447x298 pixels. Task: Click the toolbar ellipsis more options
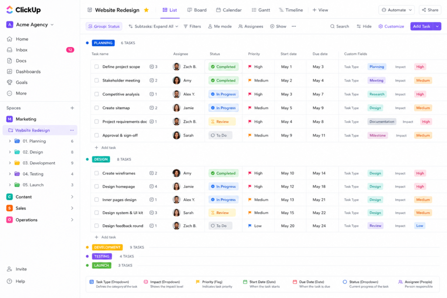294,26
